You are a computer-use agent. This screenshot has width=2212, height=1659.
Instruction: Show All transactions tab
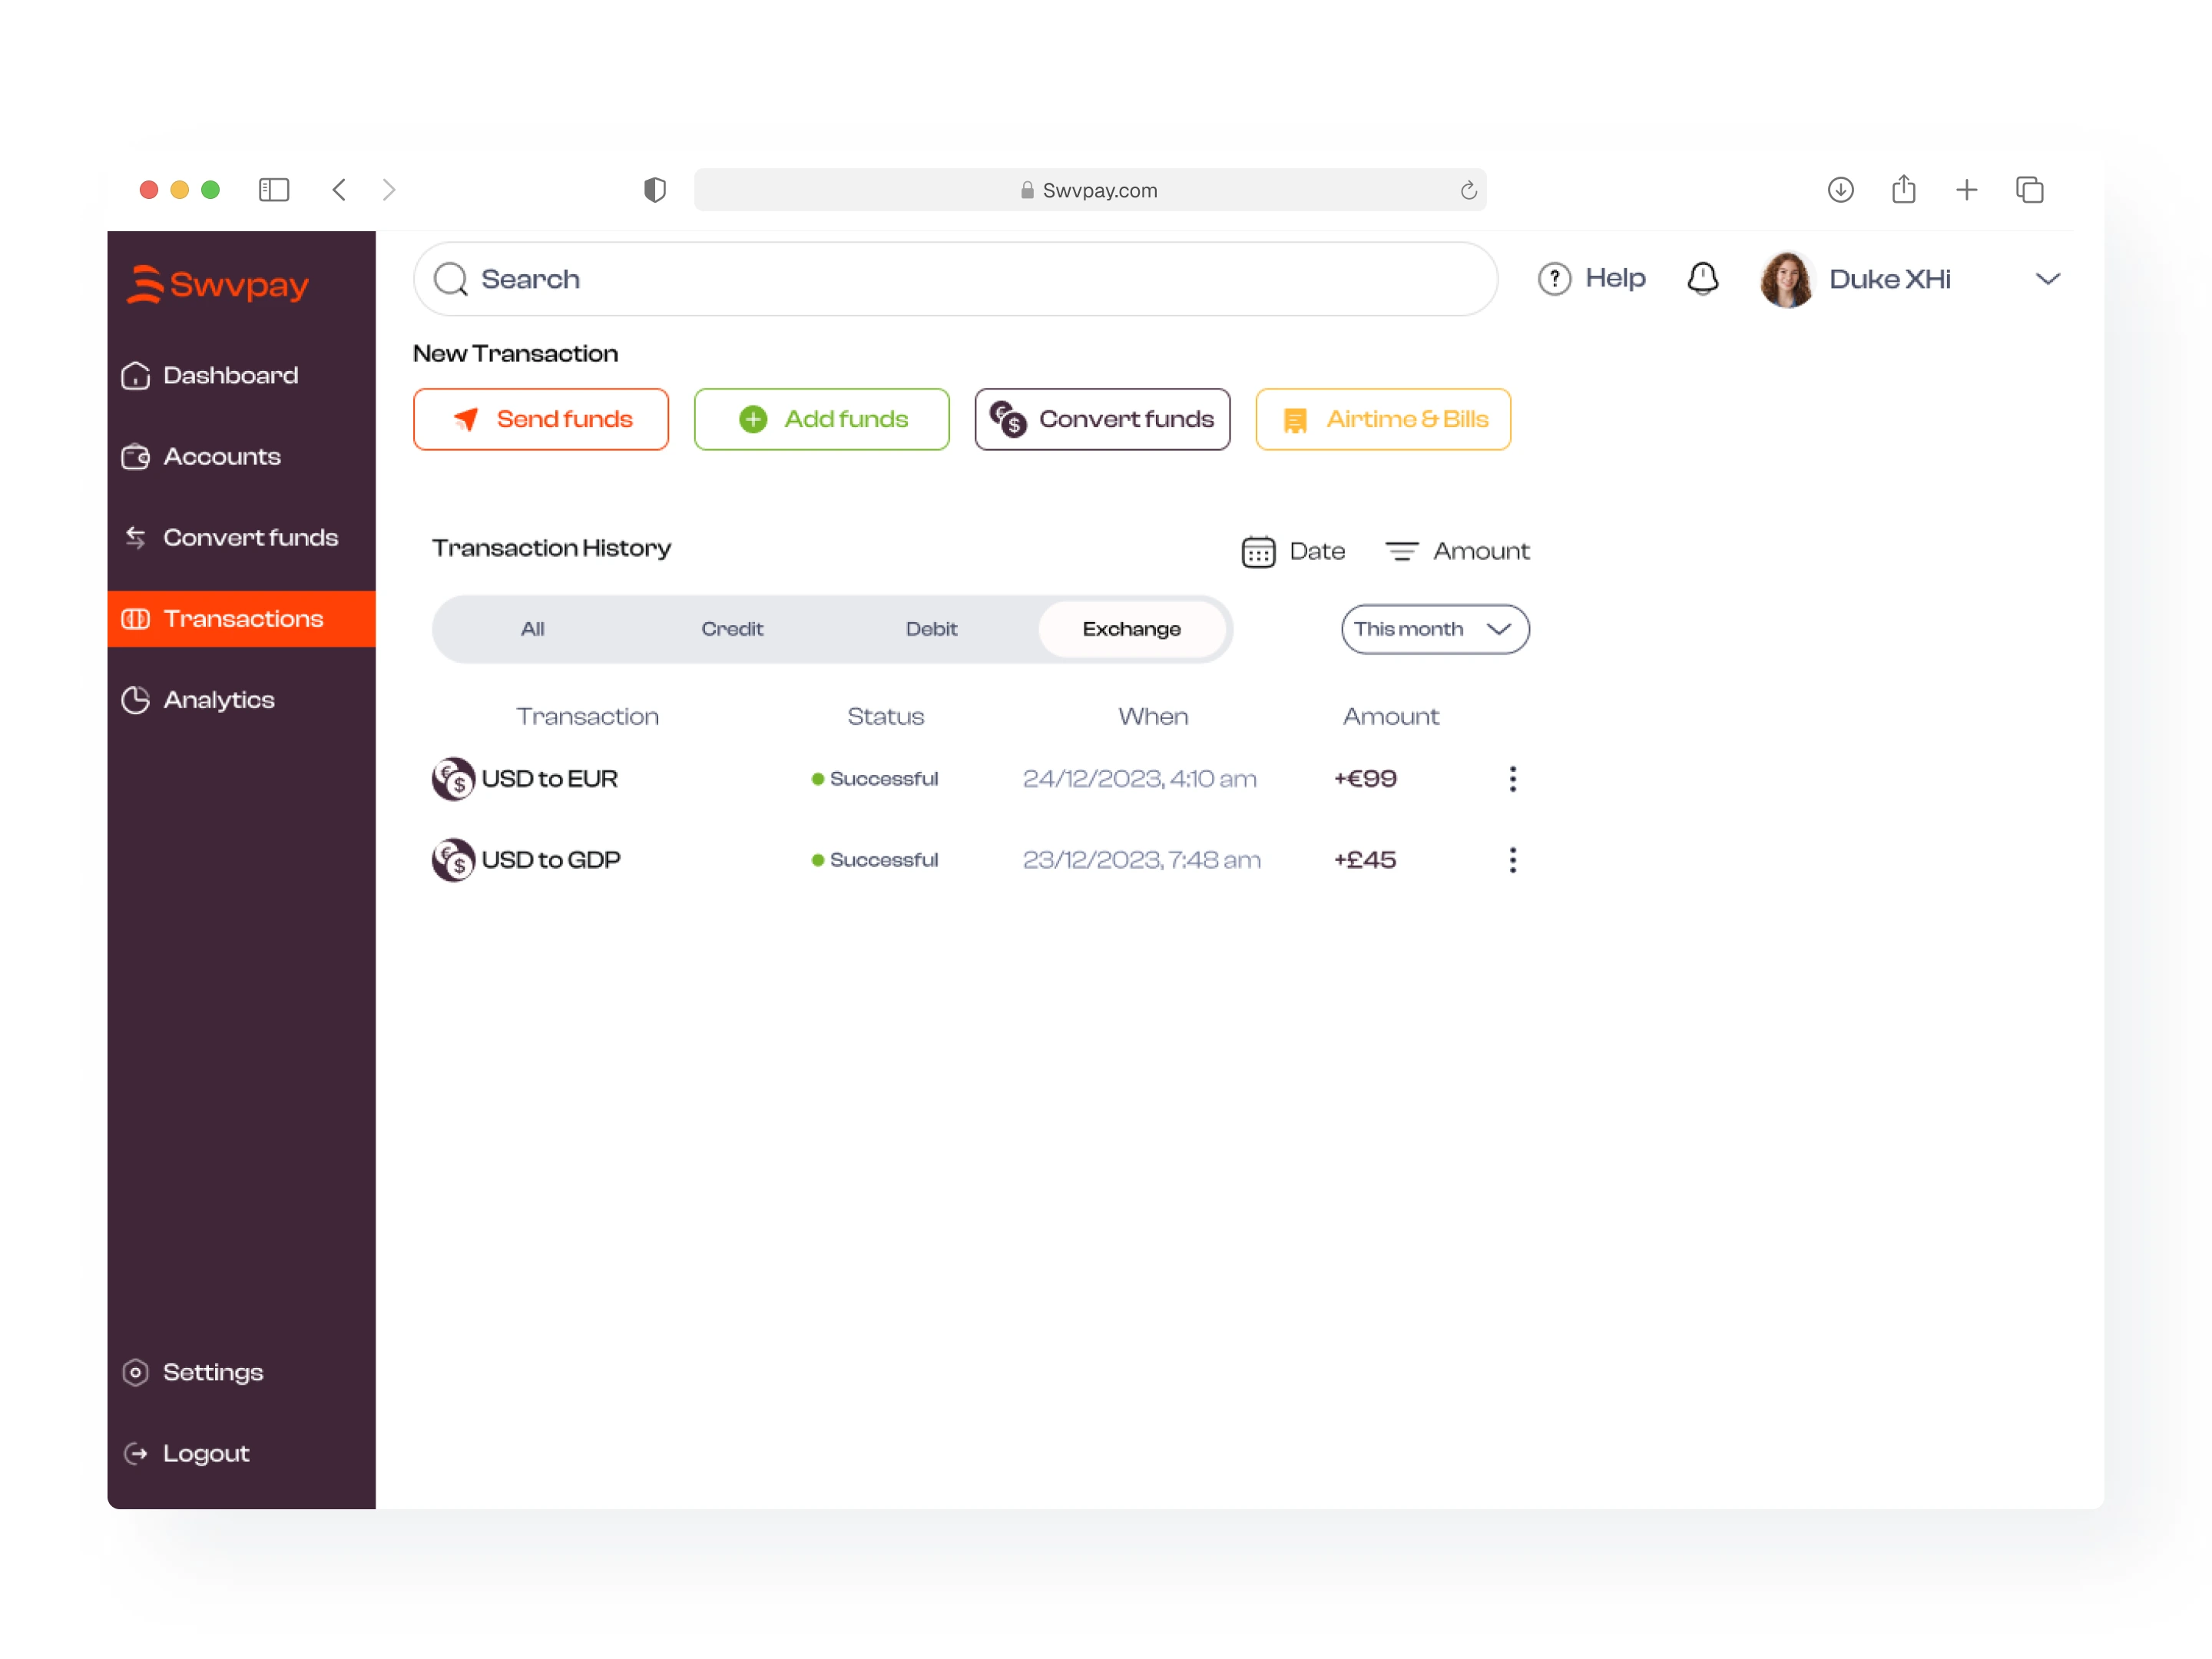pos(532,629)
